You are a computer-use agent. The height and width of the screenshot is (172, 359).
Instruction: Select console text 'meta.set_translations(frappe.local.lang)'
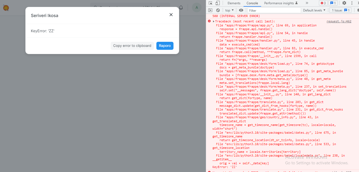pyautogui.click(x=255, y=83)
